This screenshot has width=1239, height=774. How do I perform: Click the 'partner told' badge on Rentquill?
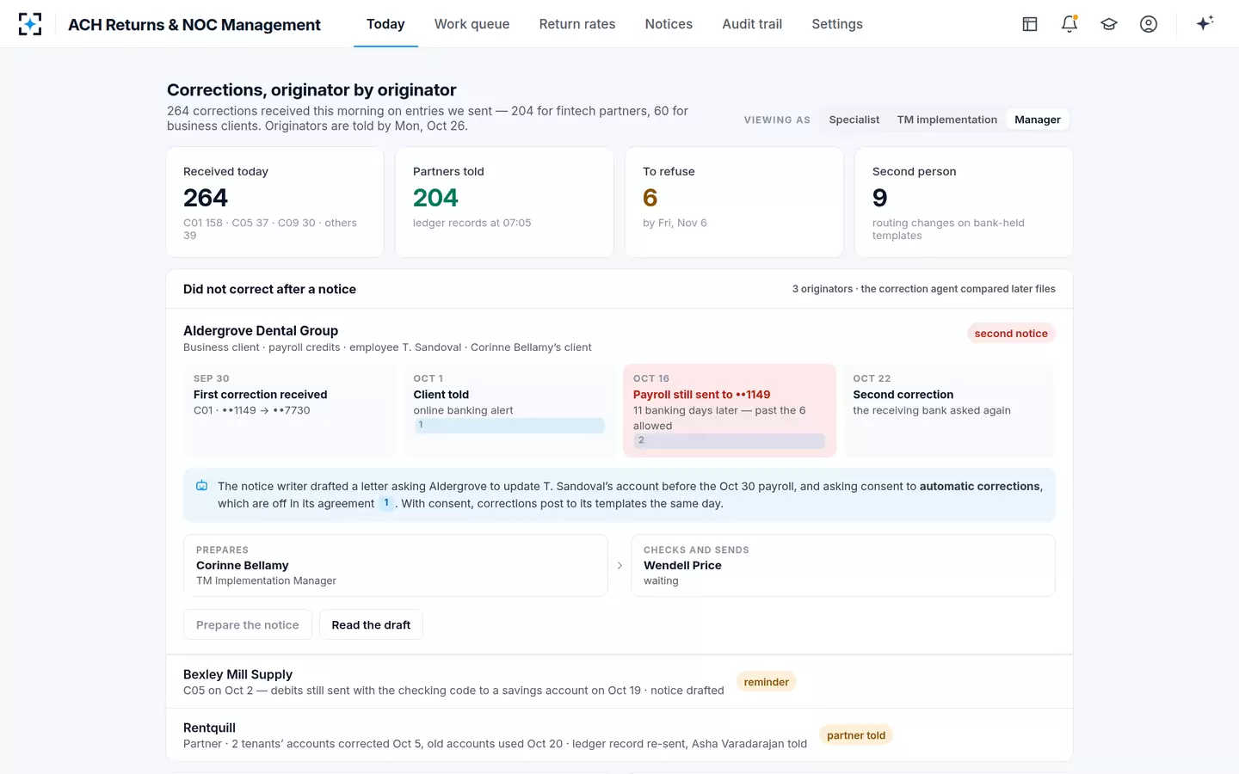(x=856, y=735)
